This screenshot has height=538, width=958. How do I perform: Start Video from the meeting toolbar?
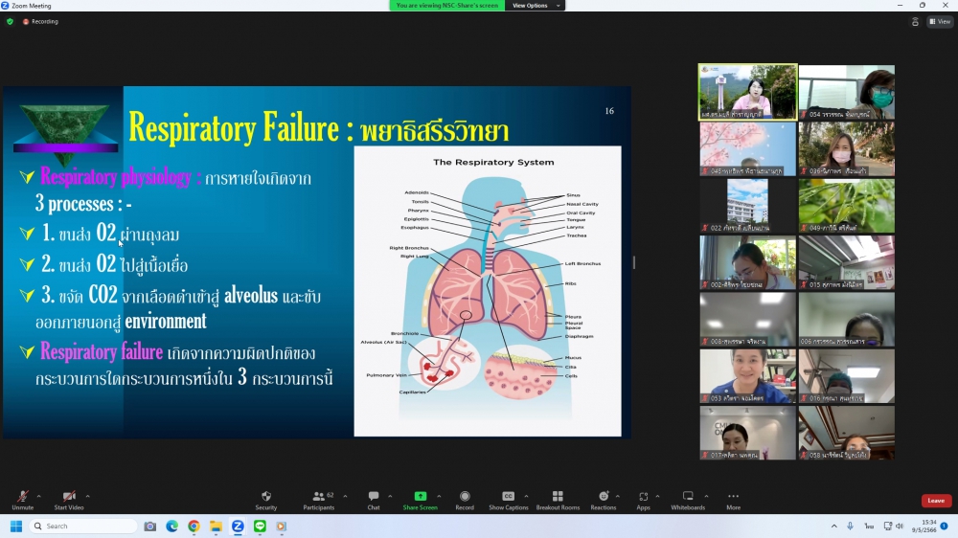[x=69, y=500]
